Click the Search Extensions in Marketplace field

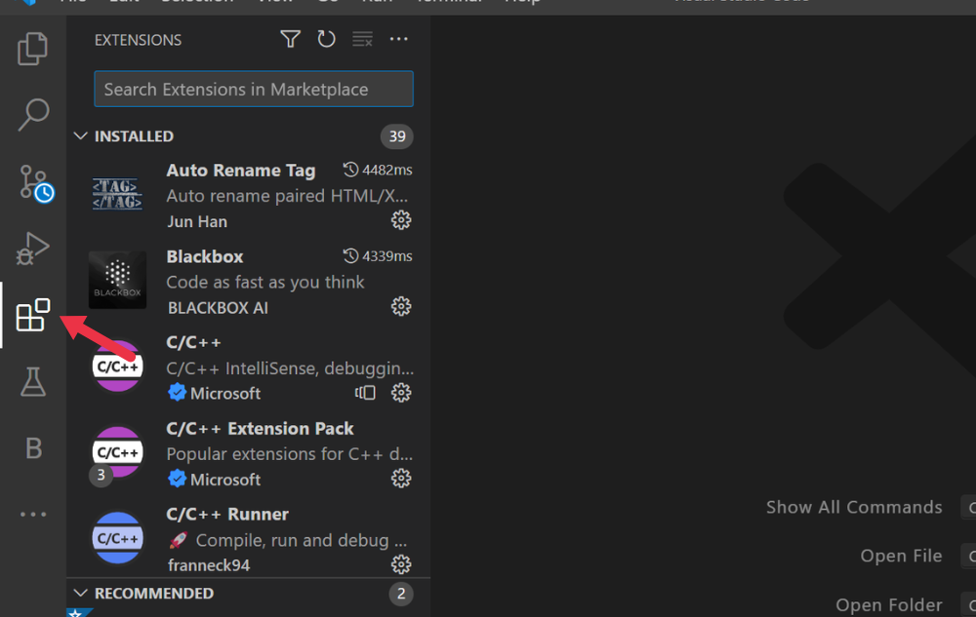pos(253,88)
